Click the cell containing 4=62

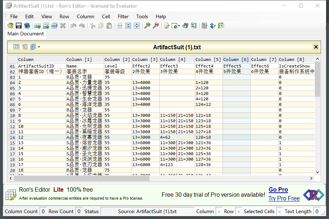coord(177,137)
